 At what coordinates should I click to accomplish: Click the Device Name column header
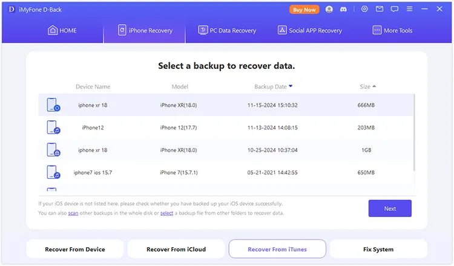pos(93,86)
